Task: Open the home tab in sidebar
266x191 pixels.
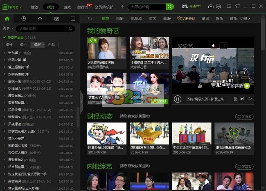Action: click(x=7, y=19)
